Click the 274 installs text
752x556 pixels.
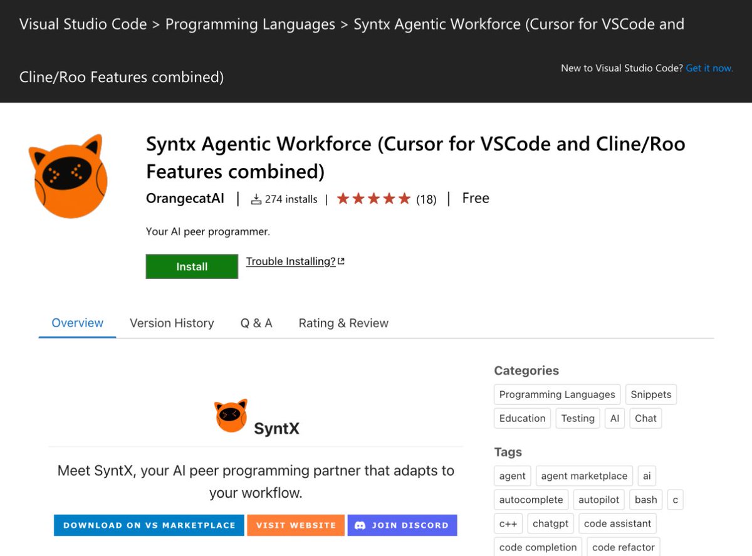[291, 199]
